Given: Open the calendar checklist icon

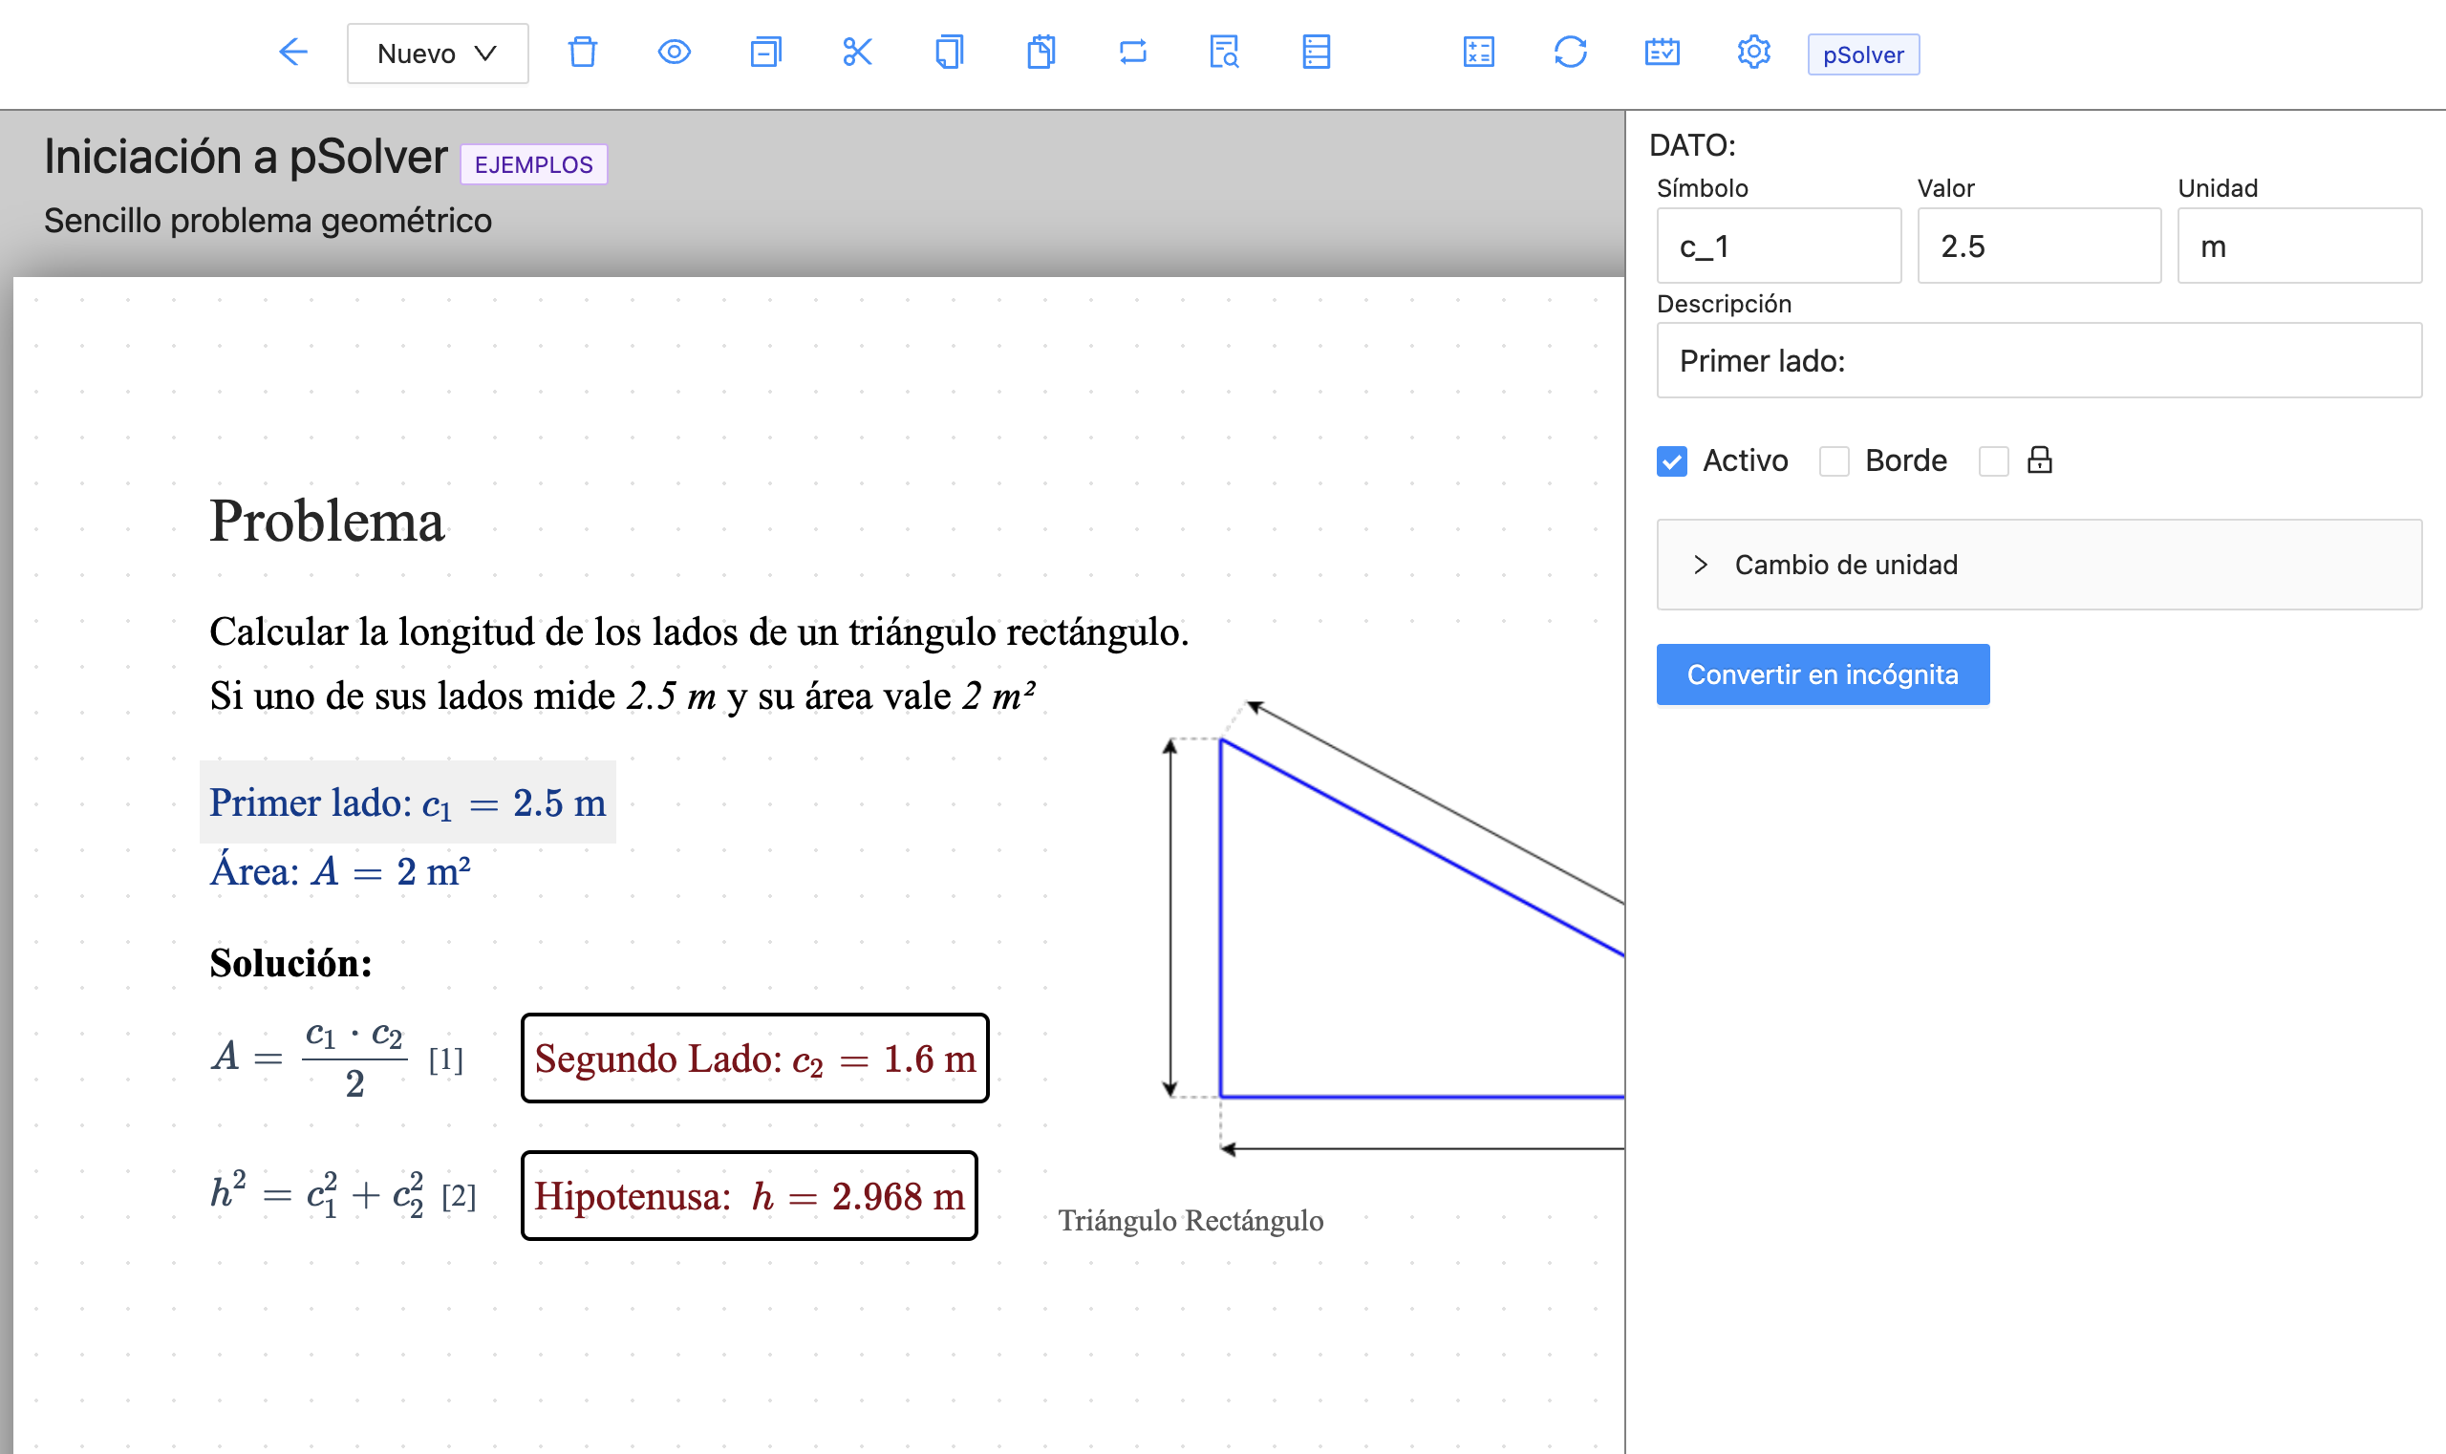Looking at the screenshot, I should (x=1662, y=52).
